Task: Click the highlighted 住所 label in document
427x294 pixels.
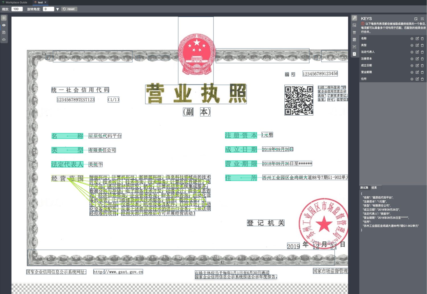Action: point(241,178)
